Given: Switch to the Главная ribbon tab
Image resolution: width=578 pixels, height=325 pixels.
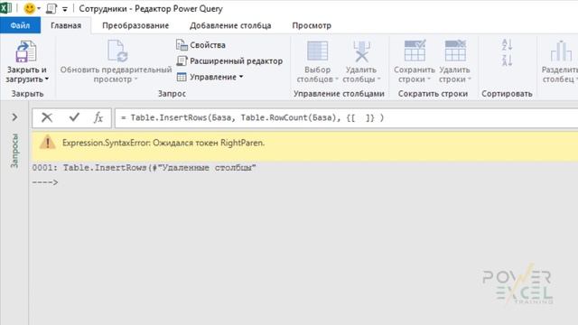Looking at the screenshot, I should [66, 25].
